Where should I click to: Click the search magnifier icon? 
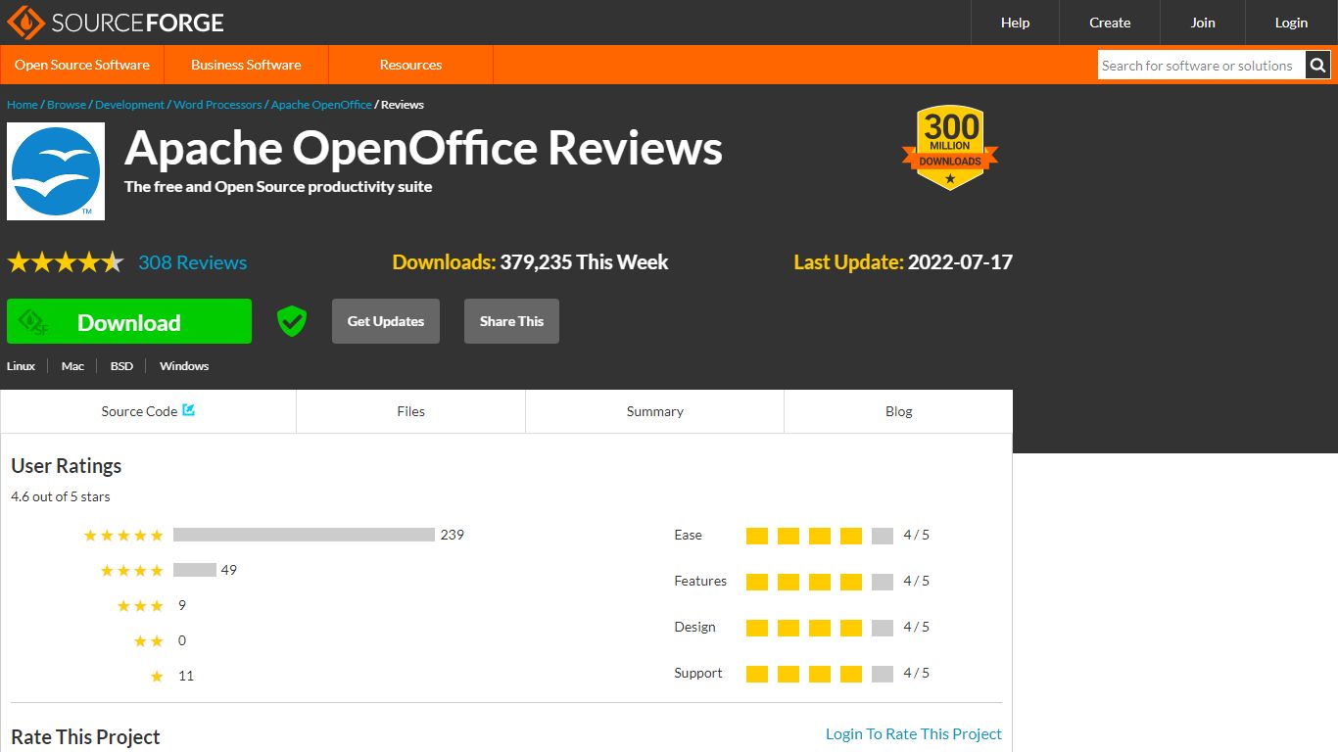point(1317,66)
